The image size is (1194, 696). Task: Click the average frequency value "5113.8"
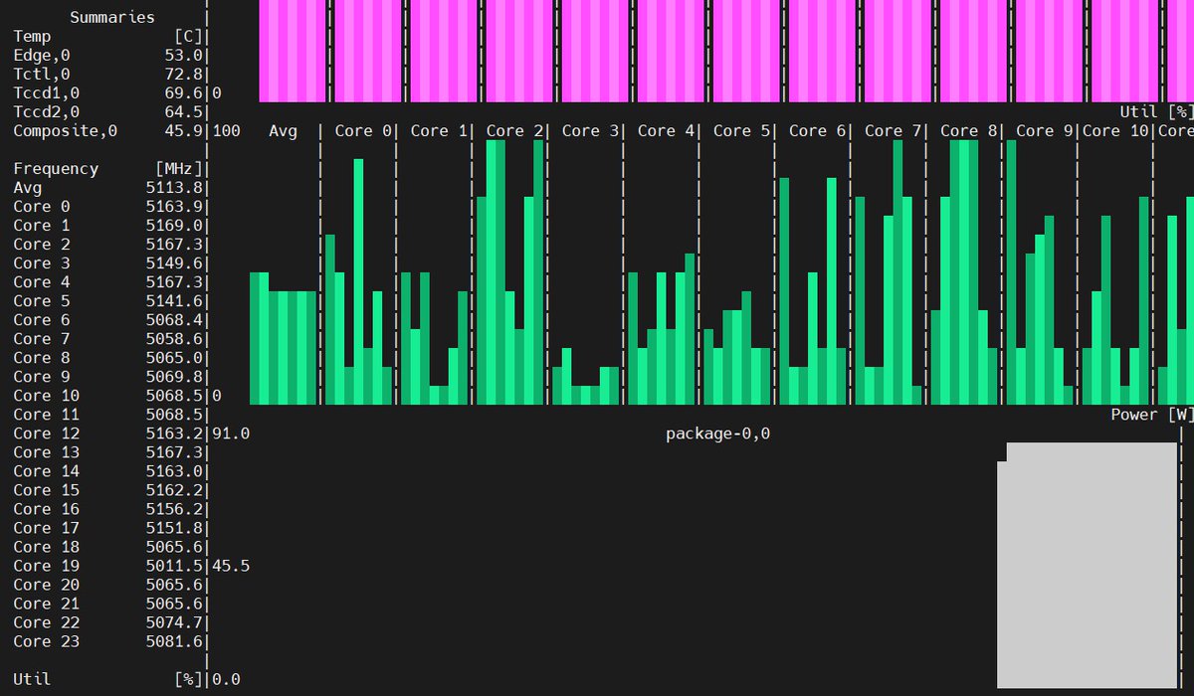(x=174, y=187)
